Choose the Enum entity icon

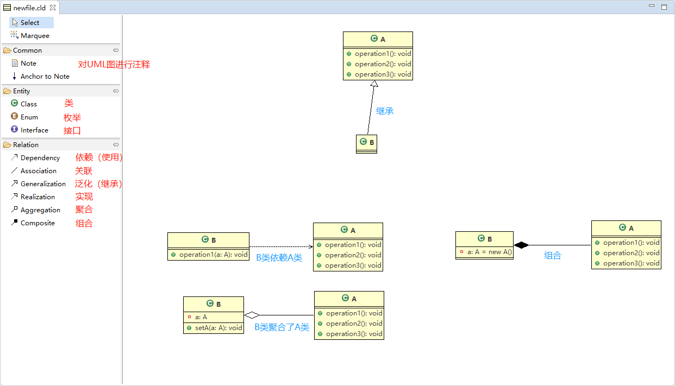15,116
